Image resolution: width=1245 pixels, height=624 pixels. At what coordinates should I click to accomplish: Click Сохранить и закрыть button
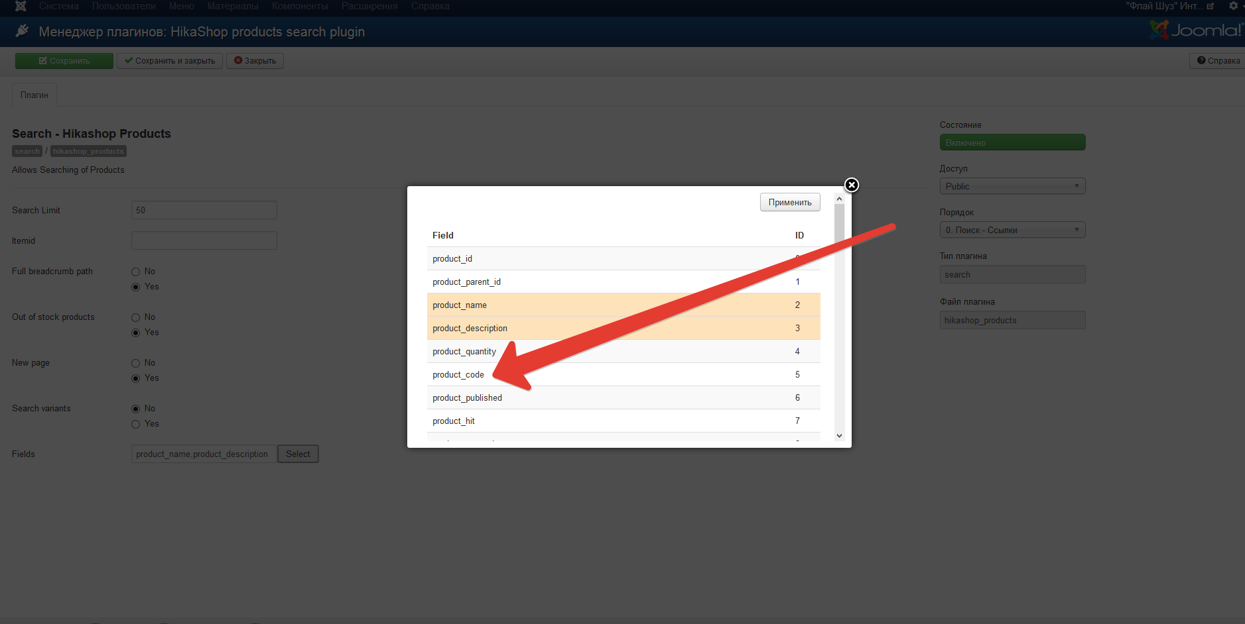(x=170, y=61)
